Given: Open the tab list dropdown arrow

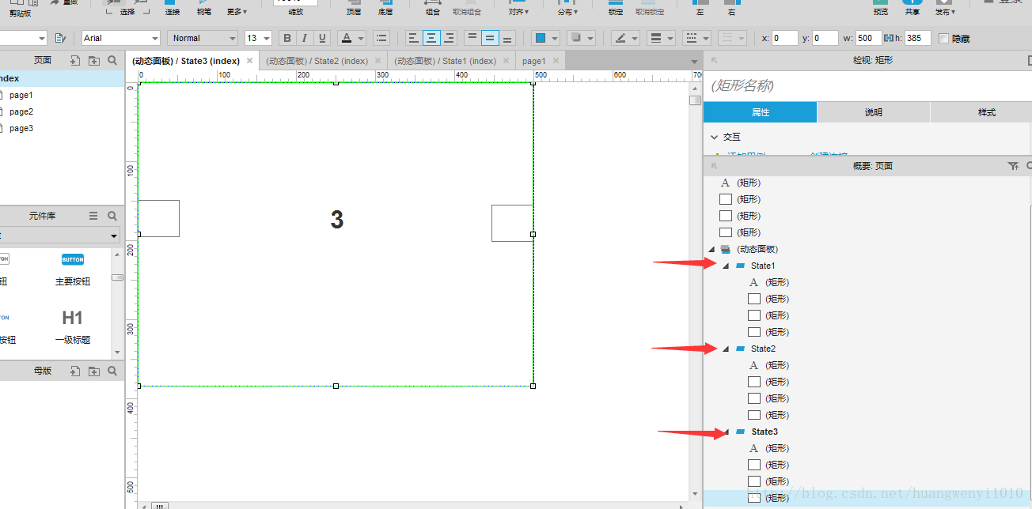Looking at the screenshot, I should 695,61.
